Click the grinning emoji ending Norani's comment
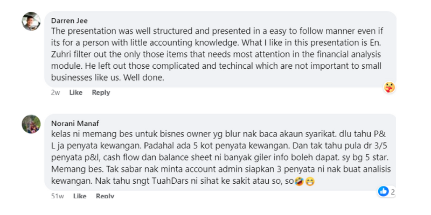Viewport: 431px width, 215px height. (x=310, y=182)
